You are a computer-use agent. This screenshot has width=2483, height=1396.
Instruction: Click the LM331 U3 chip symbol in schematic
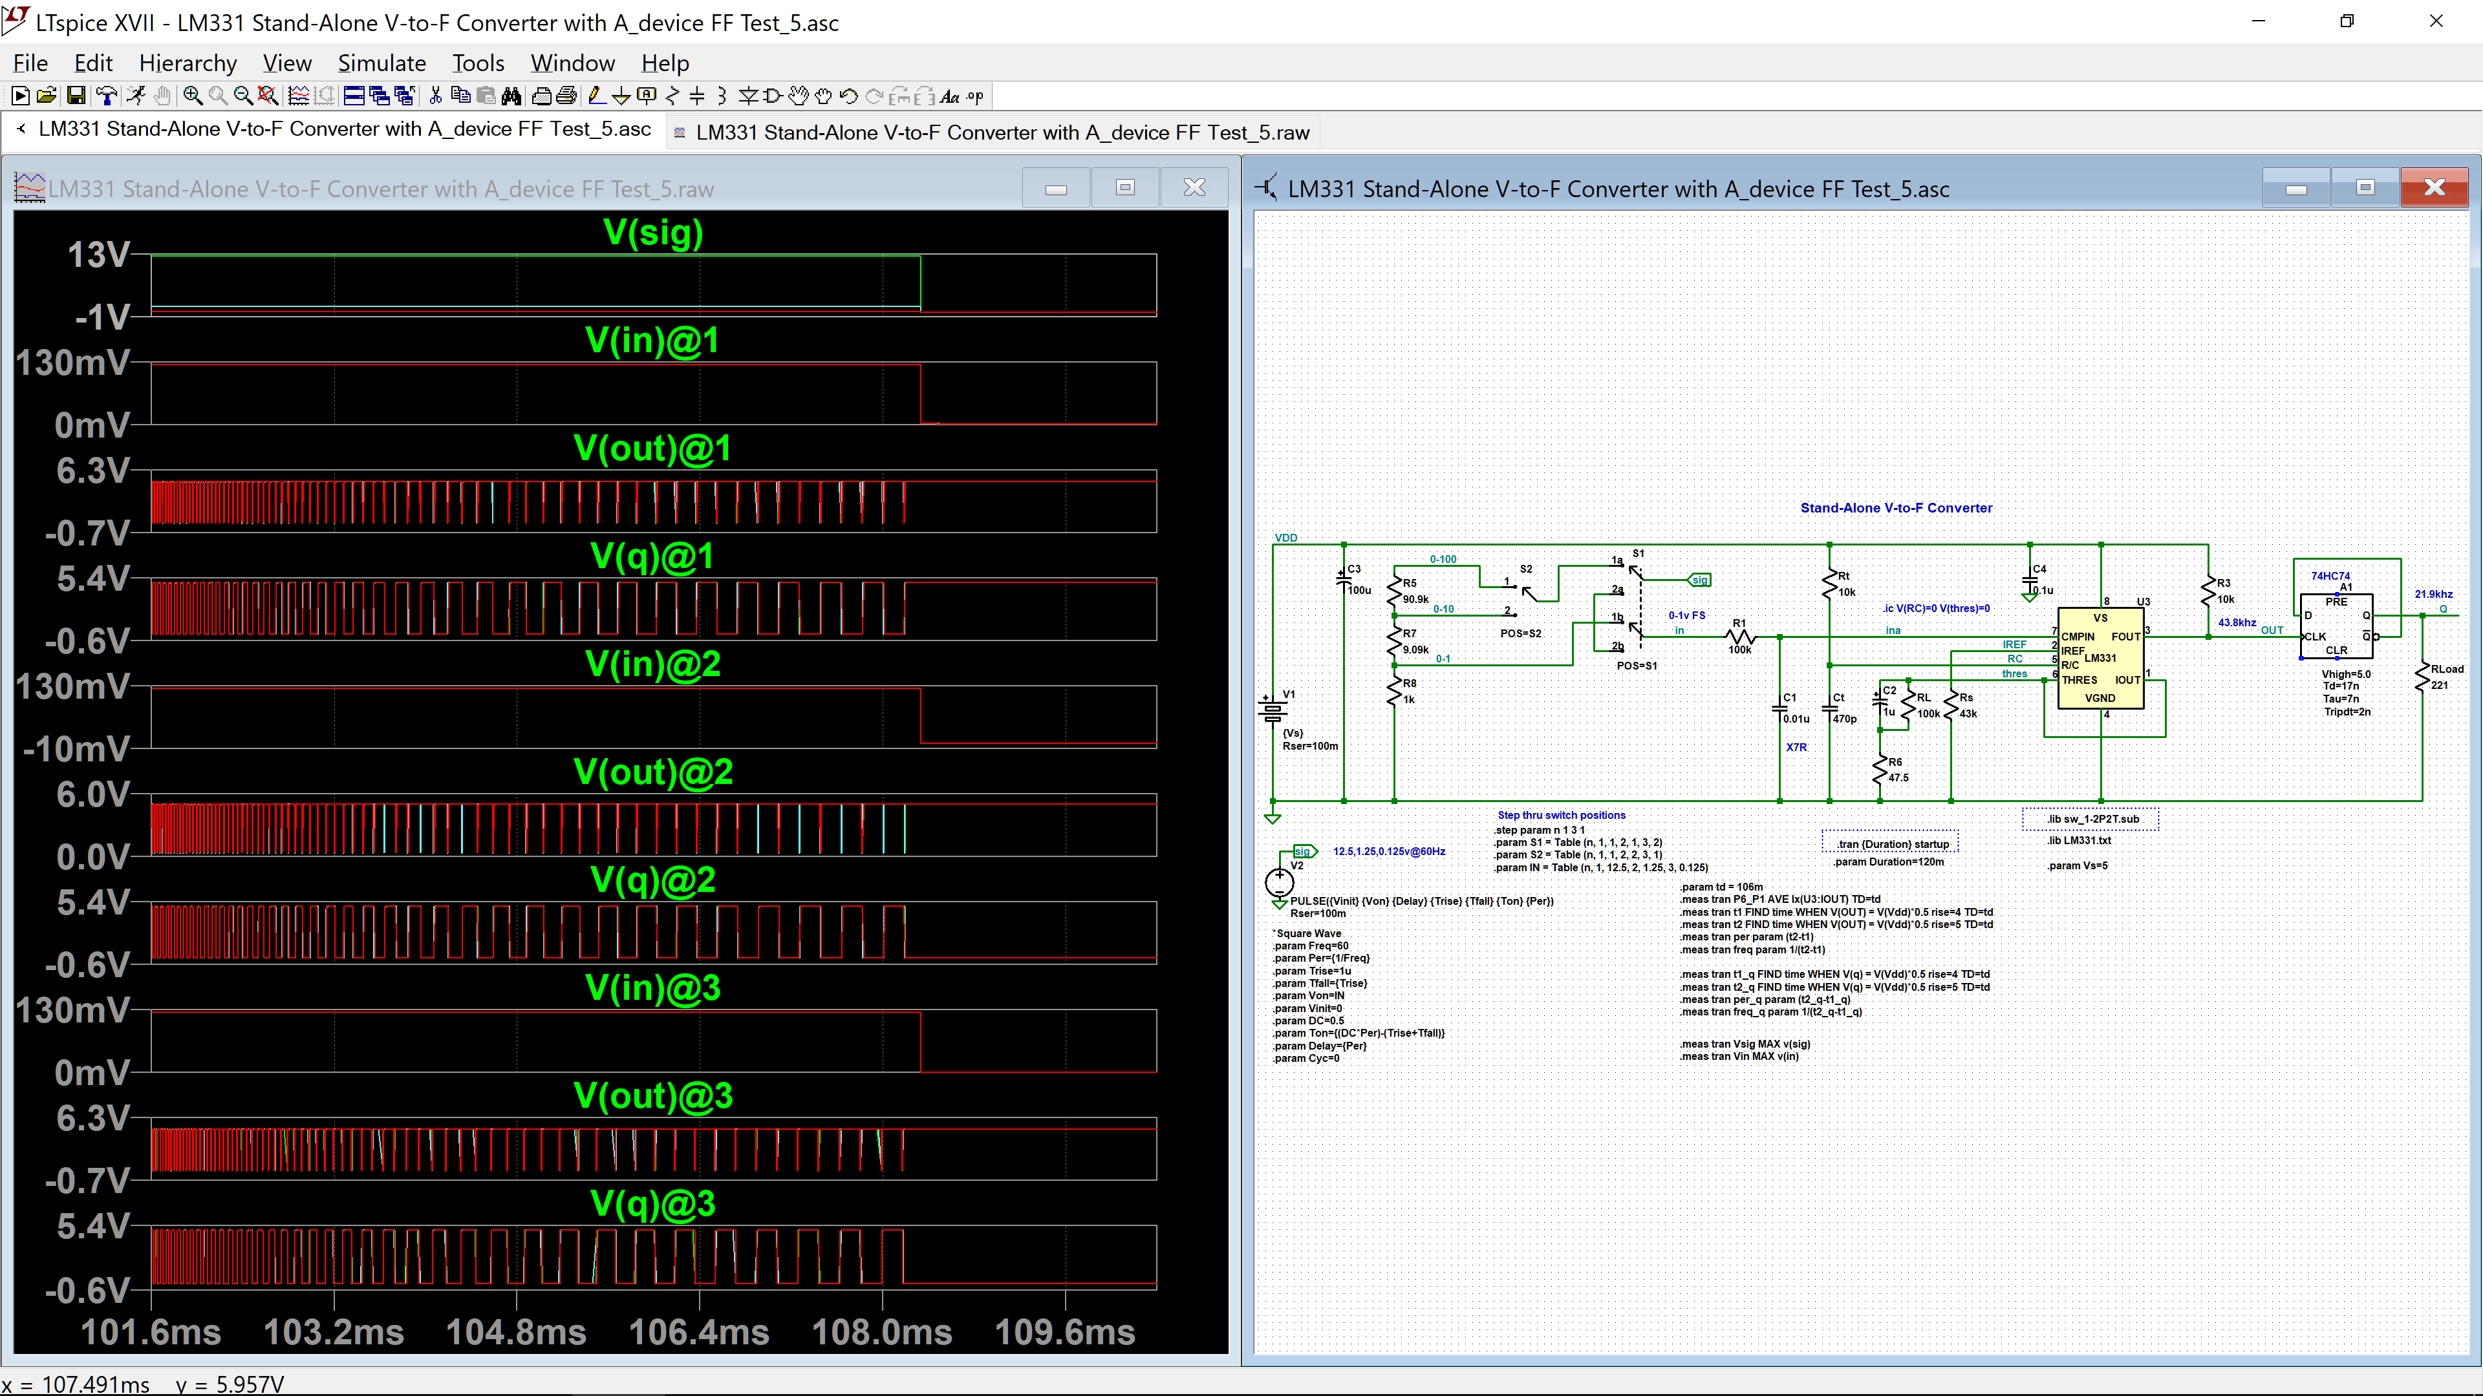pyautogui.click(x=2100, y=658)
